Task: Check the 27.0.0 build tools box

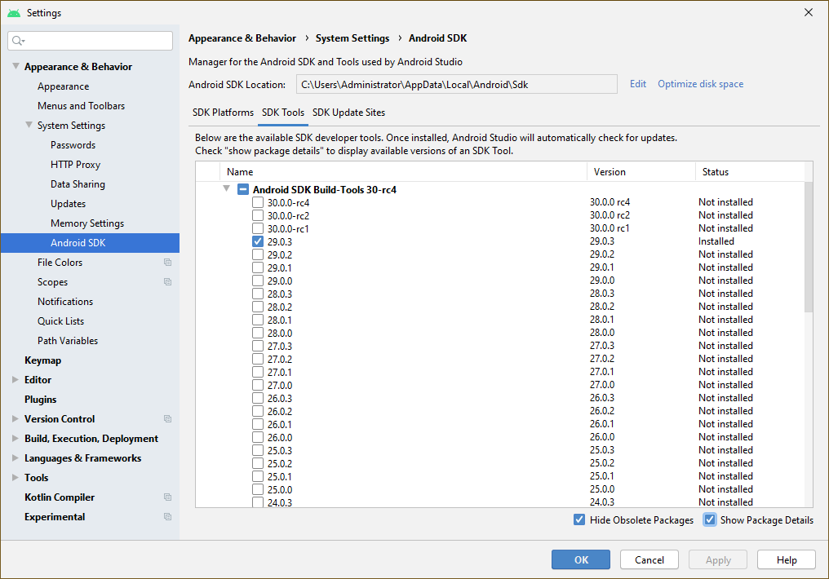Action: 258,385
